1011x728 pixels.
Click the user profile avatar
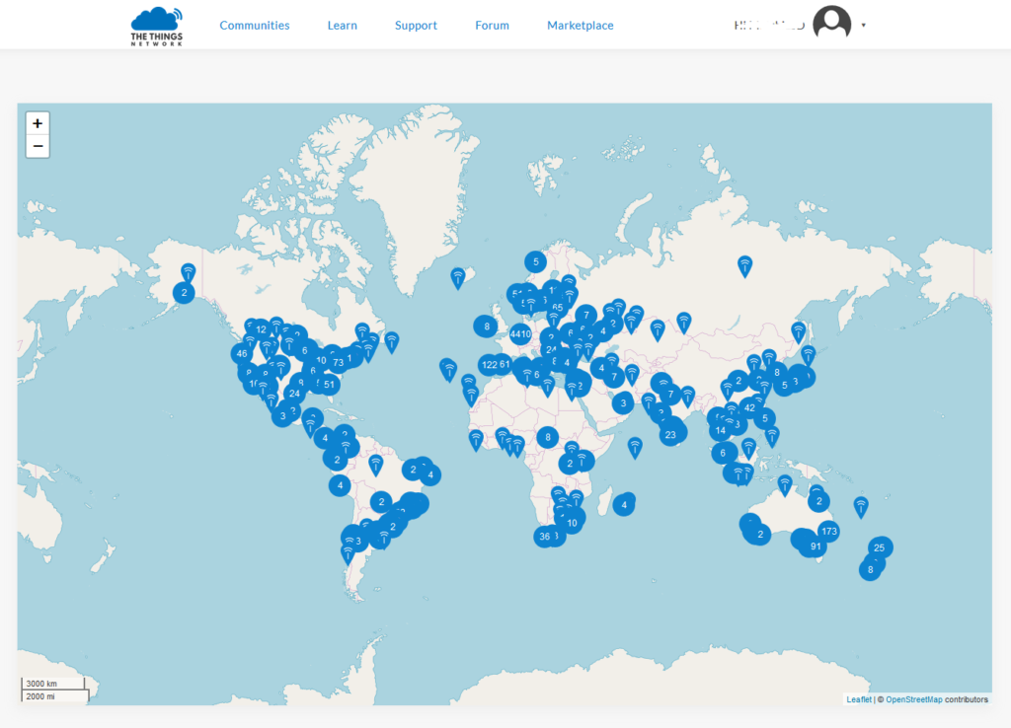click(831, 24)
